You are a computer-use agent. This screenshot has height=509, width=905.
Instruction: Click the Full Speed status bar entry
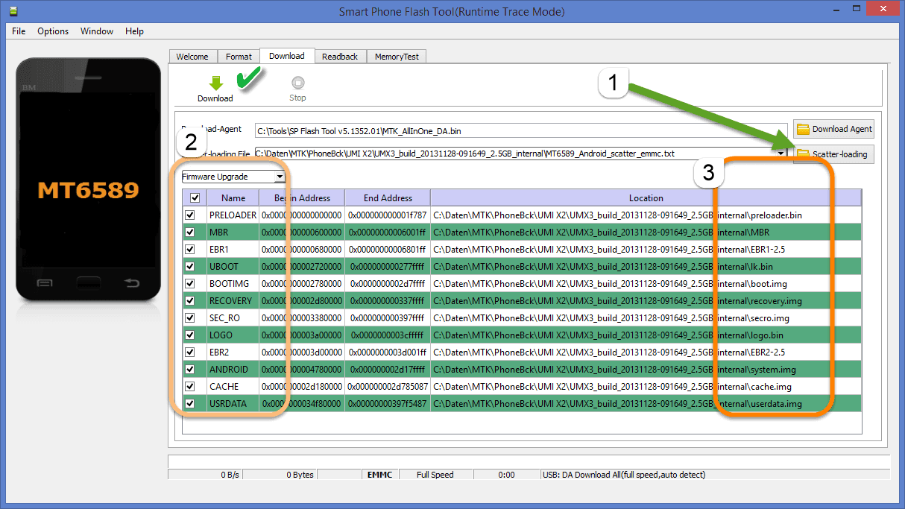435,475
